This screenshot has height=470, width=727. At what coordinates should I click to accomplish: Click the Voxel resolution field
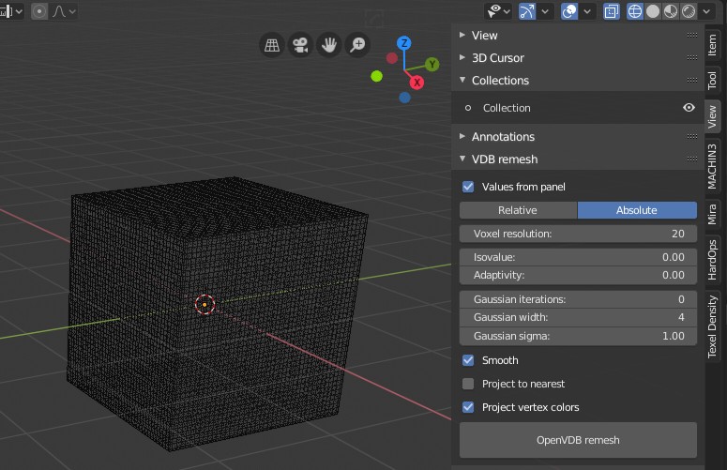578,234
